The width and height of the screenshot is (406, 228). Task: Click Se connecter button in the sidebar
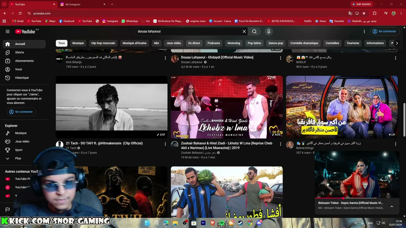[21, 112]
